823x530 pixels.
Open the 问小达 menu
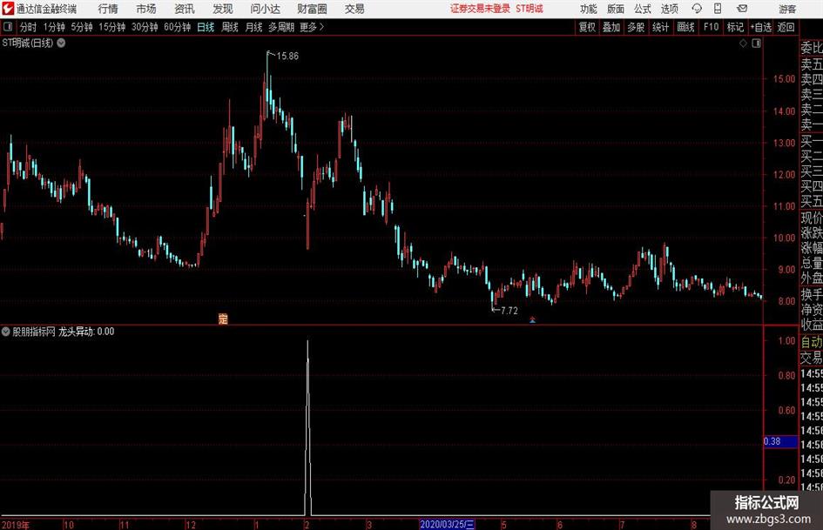coord(265,9)
